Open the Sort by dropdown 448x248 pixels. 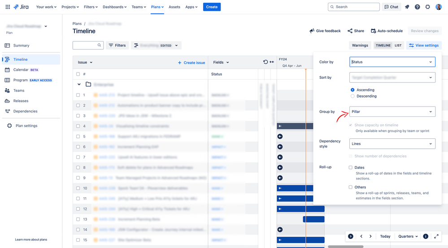pos(392,77)
